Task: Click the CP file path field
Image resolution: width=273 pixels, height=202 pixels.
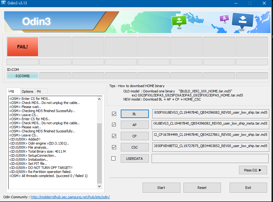Action: [211, 136]
